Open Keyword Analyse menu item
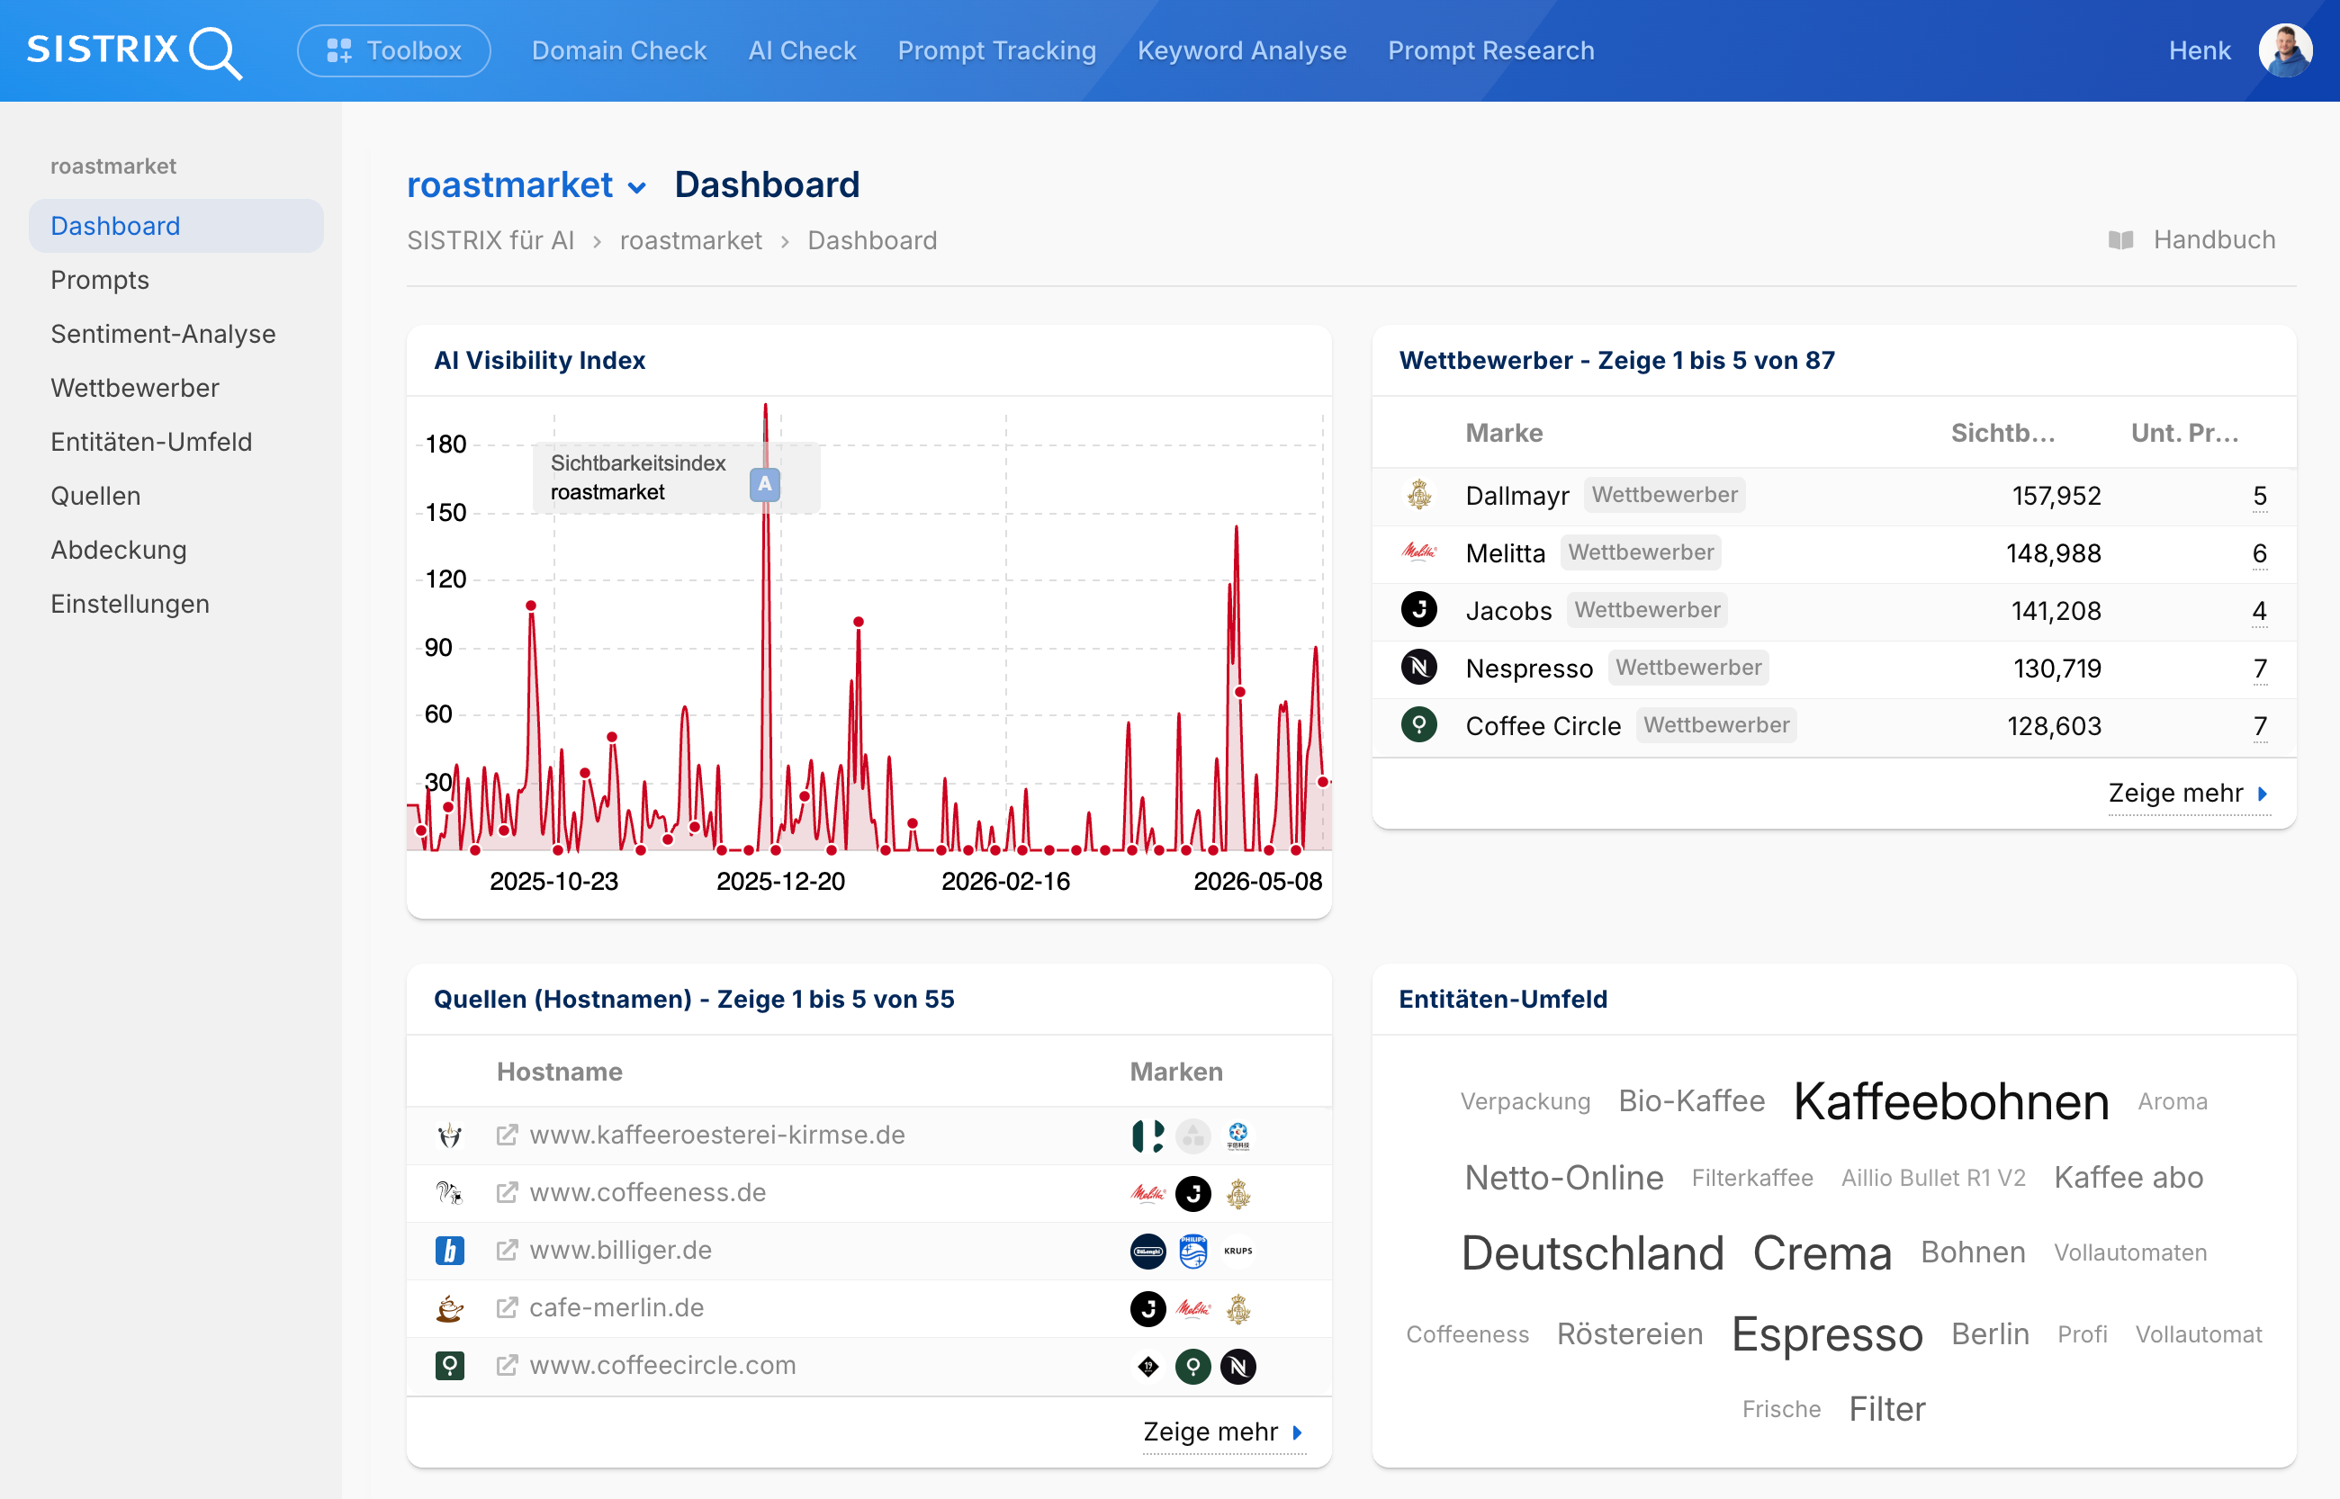The image size is (2340, 1499). pos(1242,50)
